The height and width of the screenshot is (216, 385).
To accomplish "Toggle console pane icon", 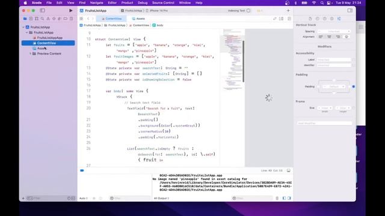I will pyautogui.click(x=289, y=198).
